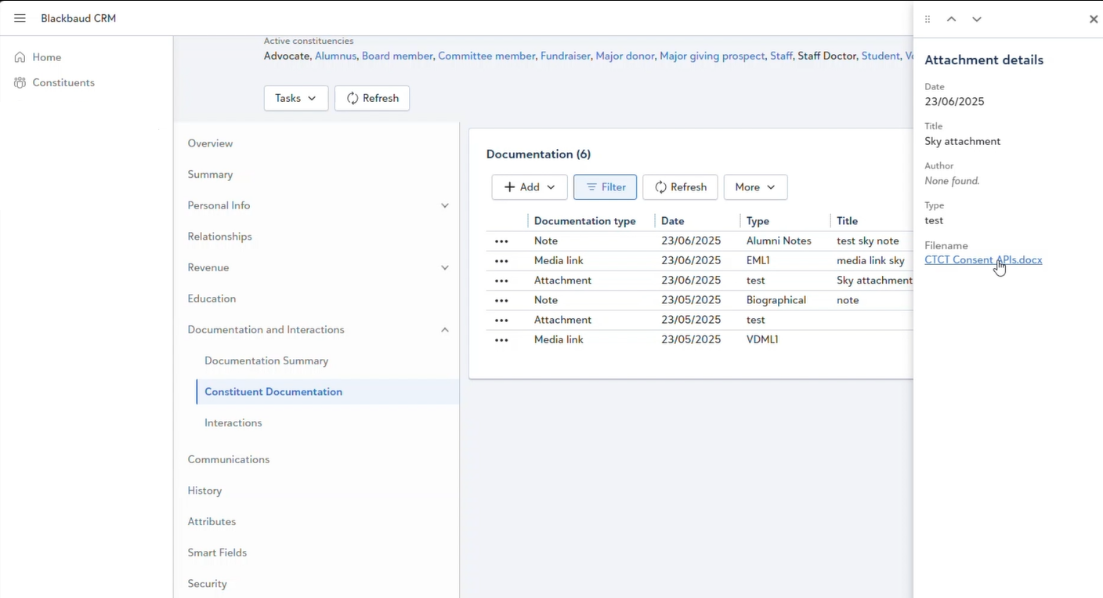
Task: Open row menu for Biographical note
Action: pyautogui.click(x=501, y=300)
